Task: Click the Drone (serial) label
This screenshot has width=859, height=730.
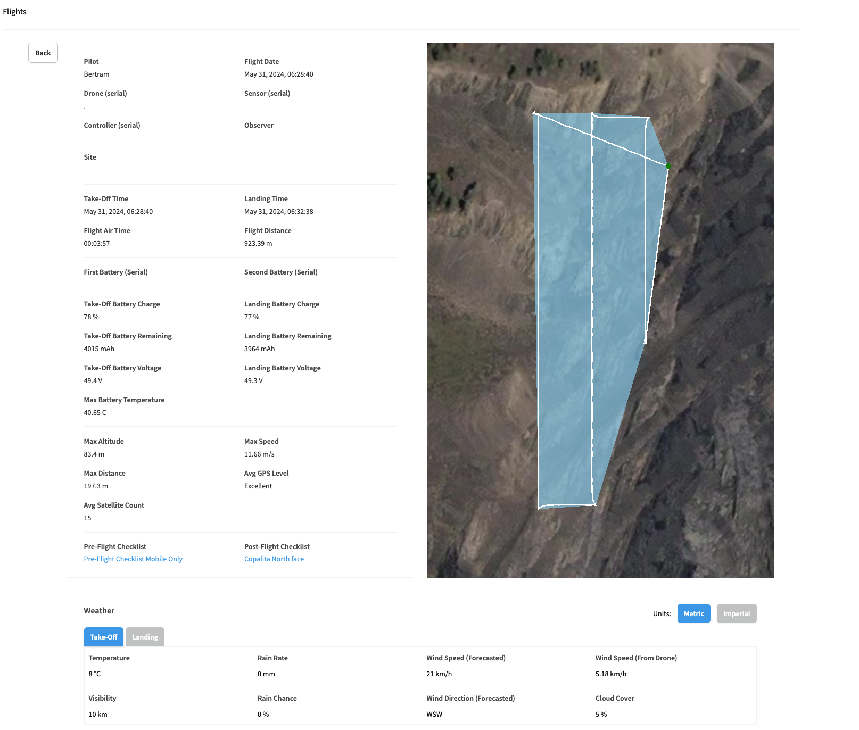Action: 105,94
